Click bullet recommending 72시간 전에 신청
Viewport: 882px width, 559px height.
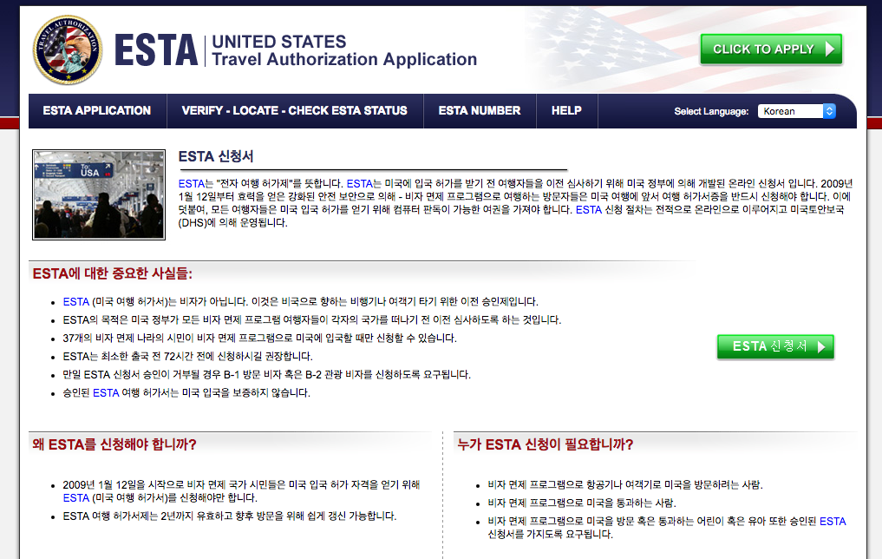187,357
